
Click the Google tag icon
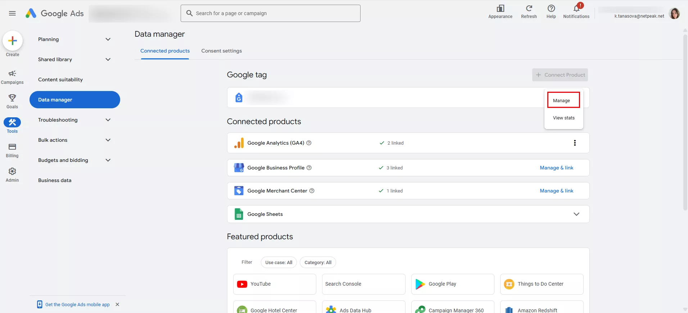tap(239, 97)
